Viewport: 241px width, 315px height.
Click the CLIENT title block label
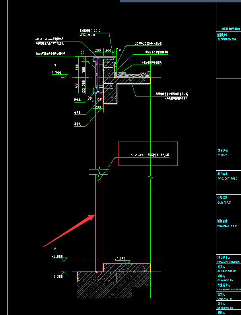[222, 155]
